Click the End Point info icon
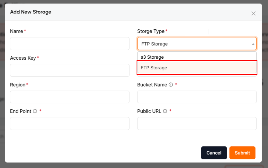The height and width of the screenshot is (168, 268). [35, 111]
